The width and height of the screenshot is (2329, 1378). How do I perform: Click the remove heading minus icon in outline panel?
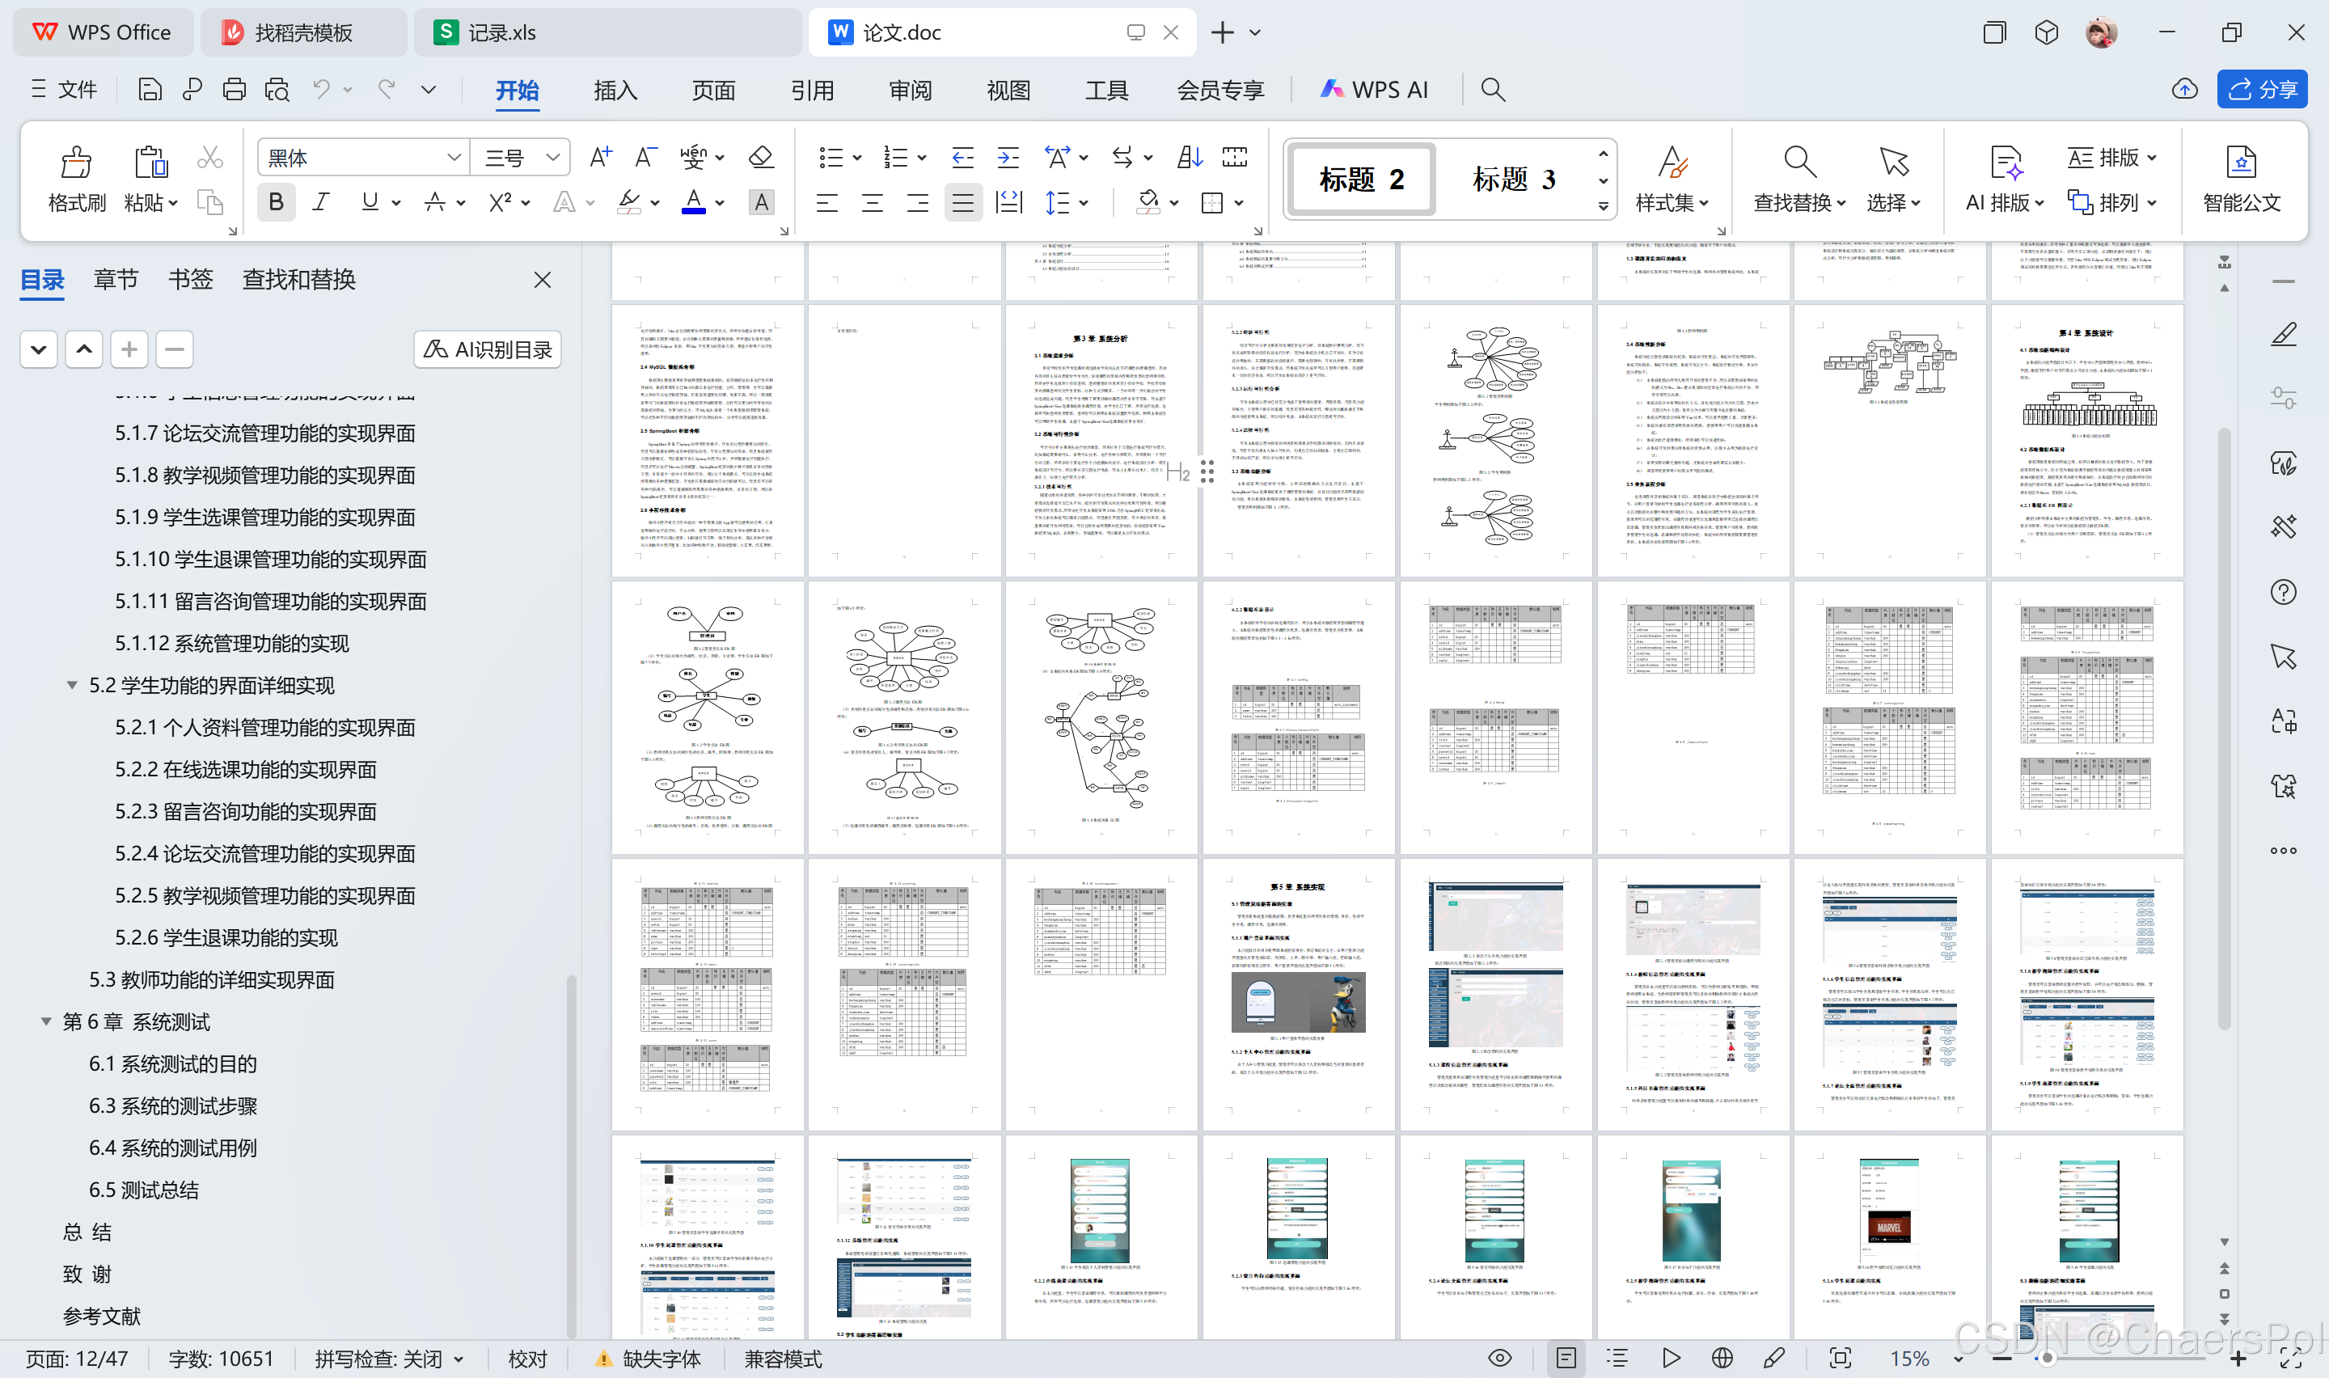tap(175, 349)
